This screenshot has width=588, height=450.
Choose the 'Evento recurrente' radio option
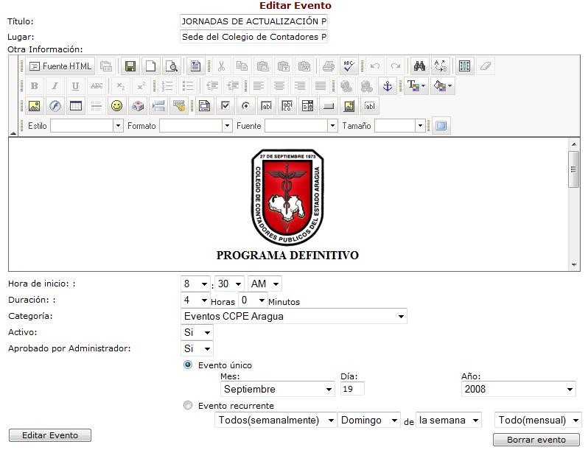(188, 405)
